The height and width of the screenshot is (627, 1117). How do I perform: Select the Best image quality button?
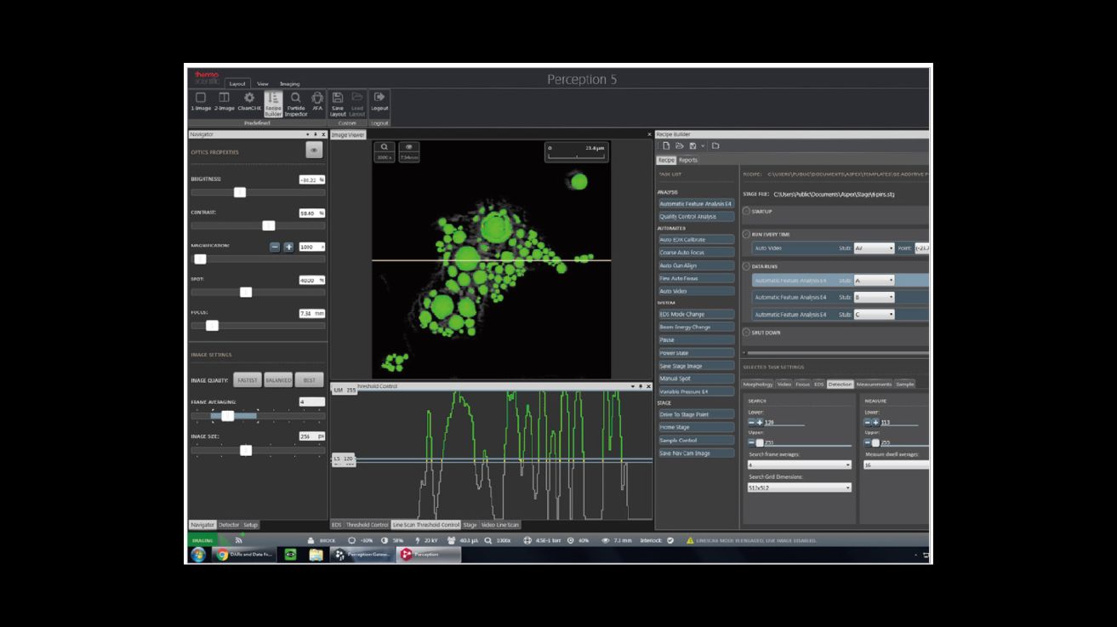pyautogui.click(x=310, y=380)
